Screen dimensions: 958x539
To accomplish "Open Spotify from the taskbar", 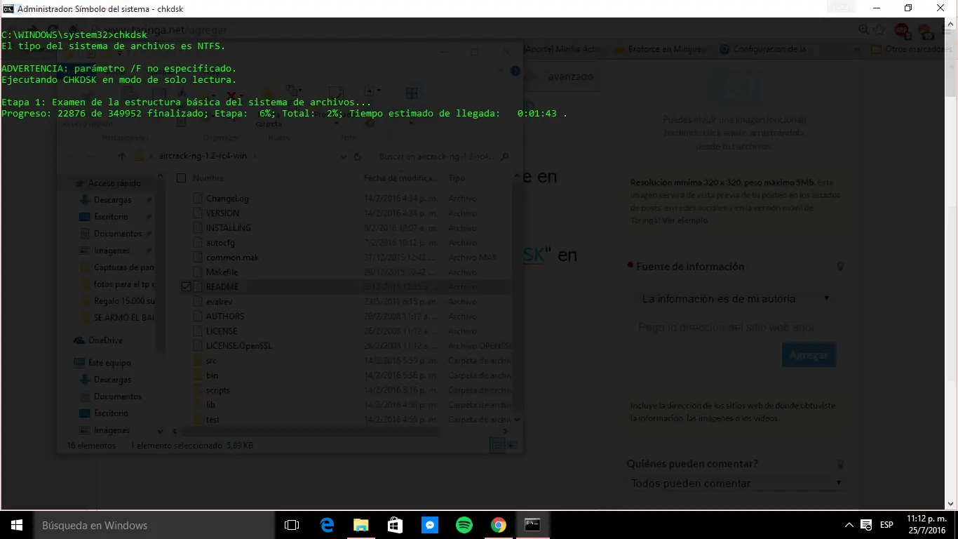I will [x=464, y=525].
